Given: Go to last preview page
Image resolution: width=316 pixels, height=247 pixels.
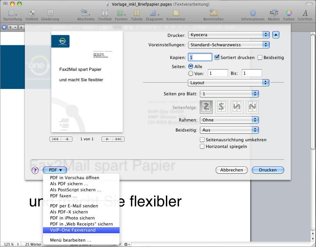Looking at the screenshot, I should tap(119, 139).
